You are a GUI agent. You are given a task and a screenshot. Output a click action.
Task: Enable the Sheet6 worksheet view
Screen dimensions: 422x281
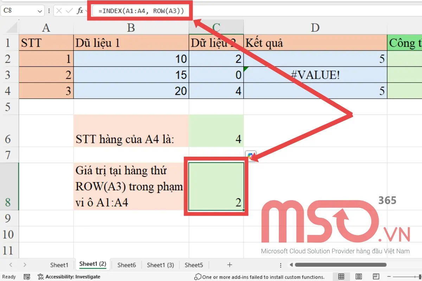pos(126,264)
